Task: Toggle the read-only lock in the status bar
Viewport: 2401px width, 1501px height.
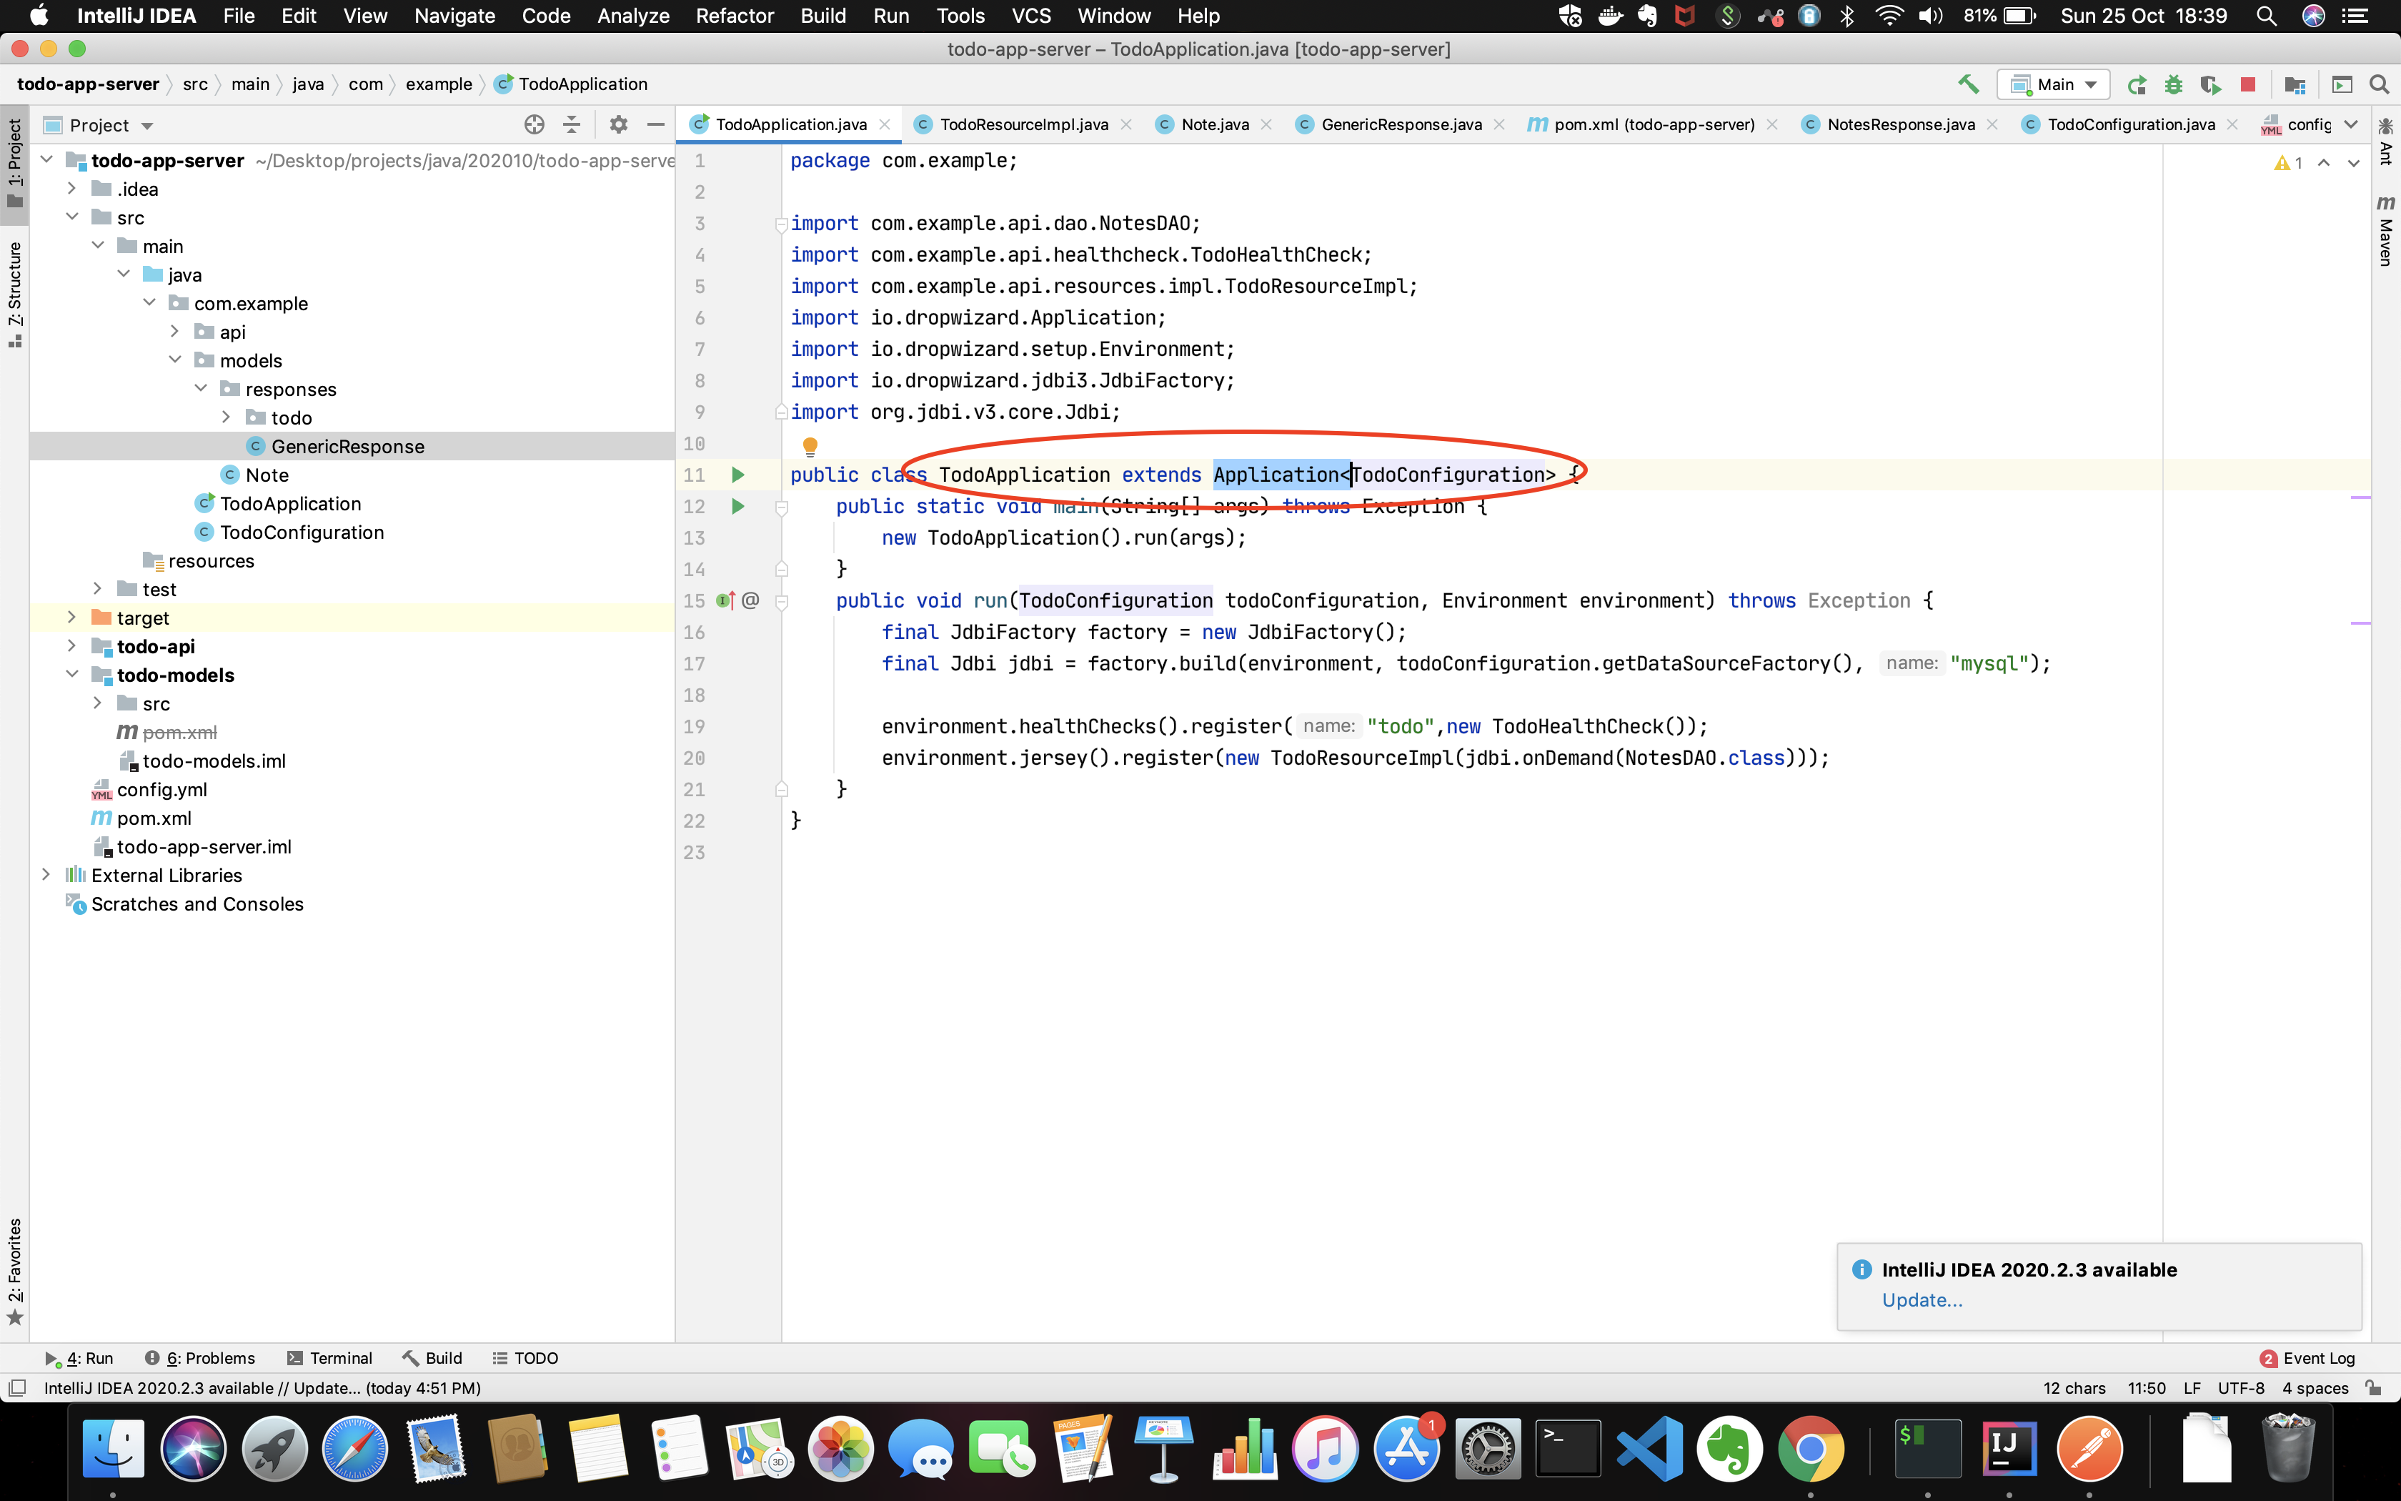Action: click(2373, 1388)
